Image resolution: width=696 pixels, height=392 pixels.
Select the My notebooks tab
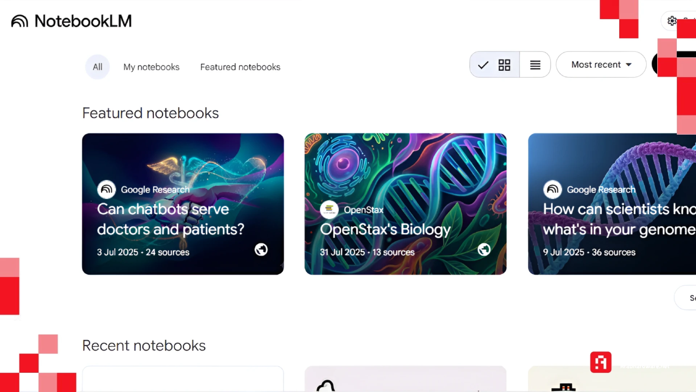151,67
